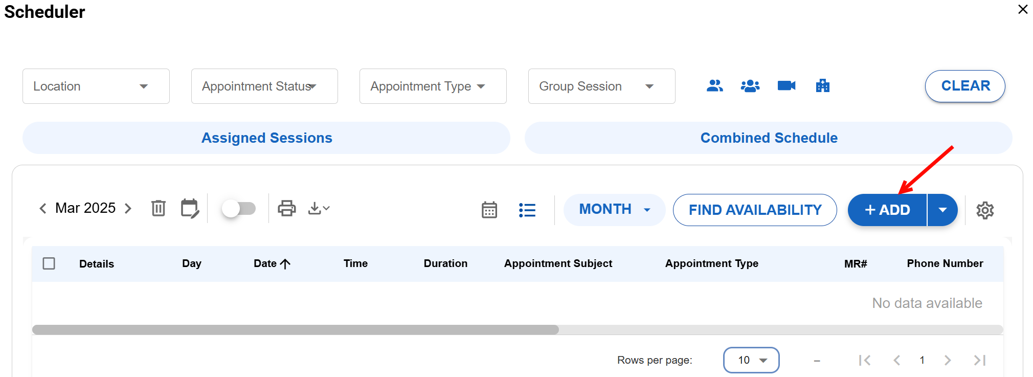Image resolution: width=1033 pixels, height=377 pixels.
Task: Switch to list view icon
Action: click(x=527, y=210)
